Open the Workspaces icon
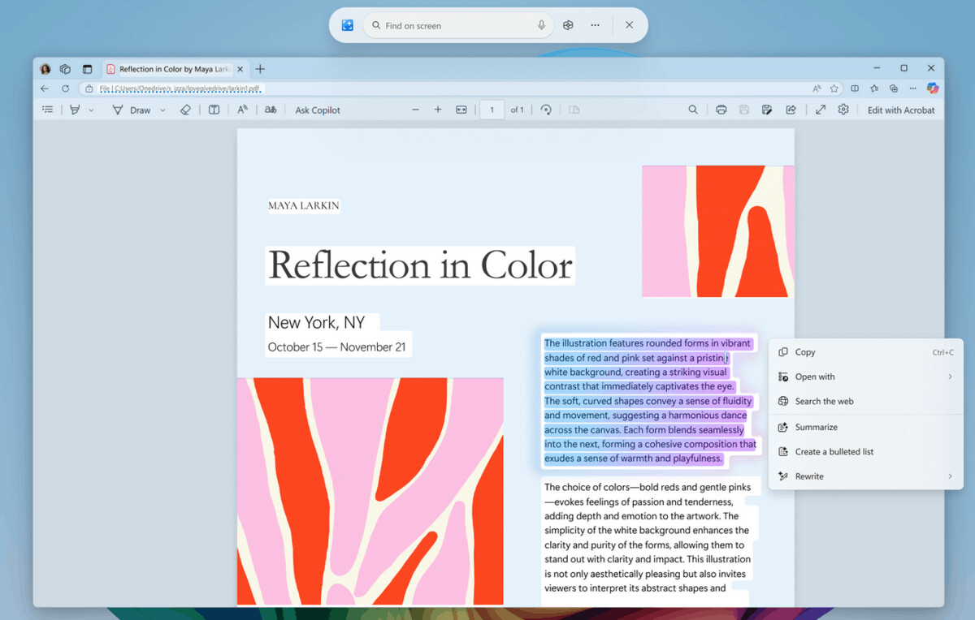The image size is (975, 620). pyautogui.click(x=66, y=69)
